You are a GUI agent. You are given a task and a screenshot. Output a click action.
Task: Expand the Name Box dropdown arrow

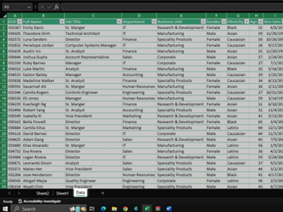[29, 7]
